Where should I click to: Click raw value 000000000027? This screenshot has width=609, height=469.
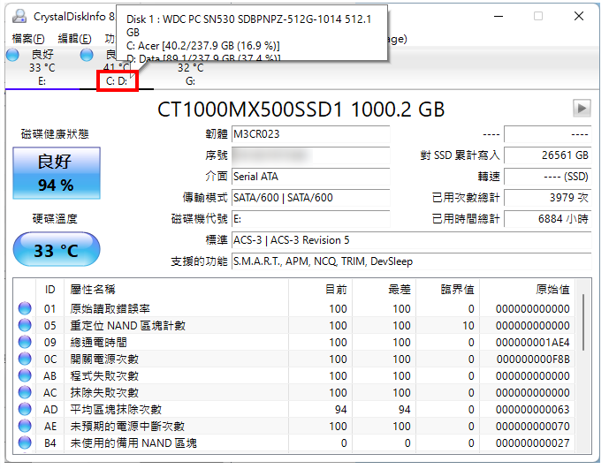point(532,443)
